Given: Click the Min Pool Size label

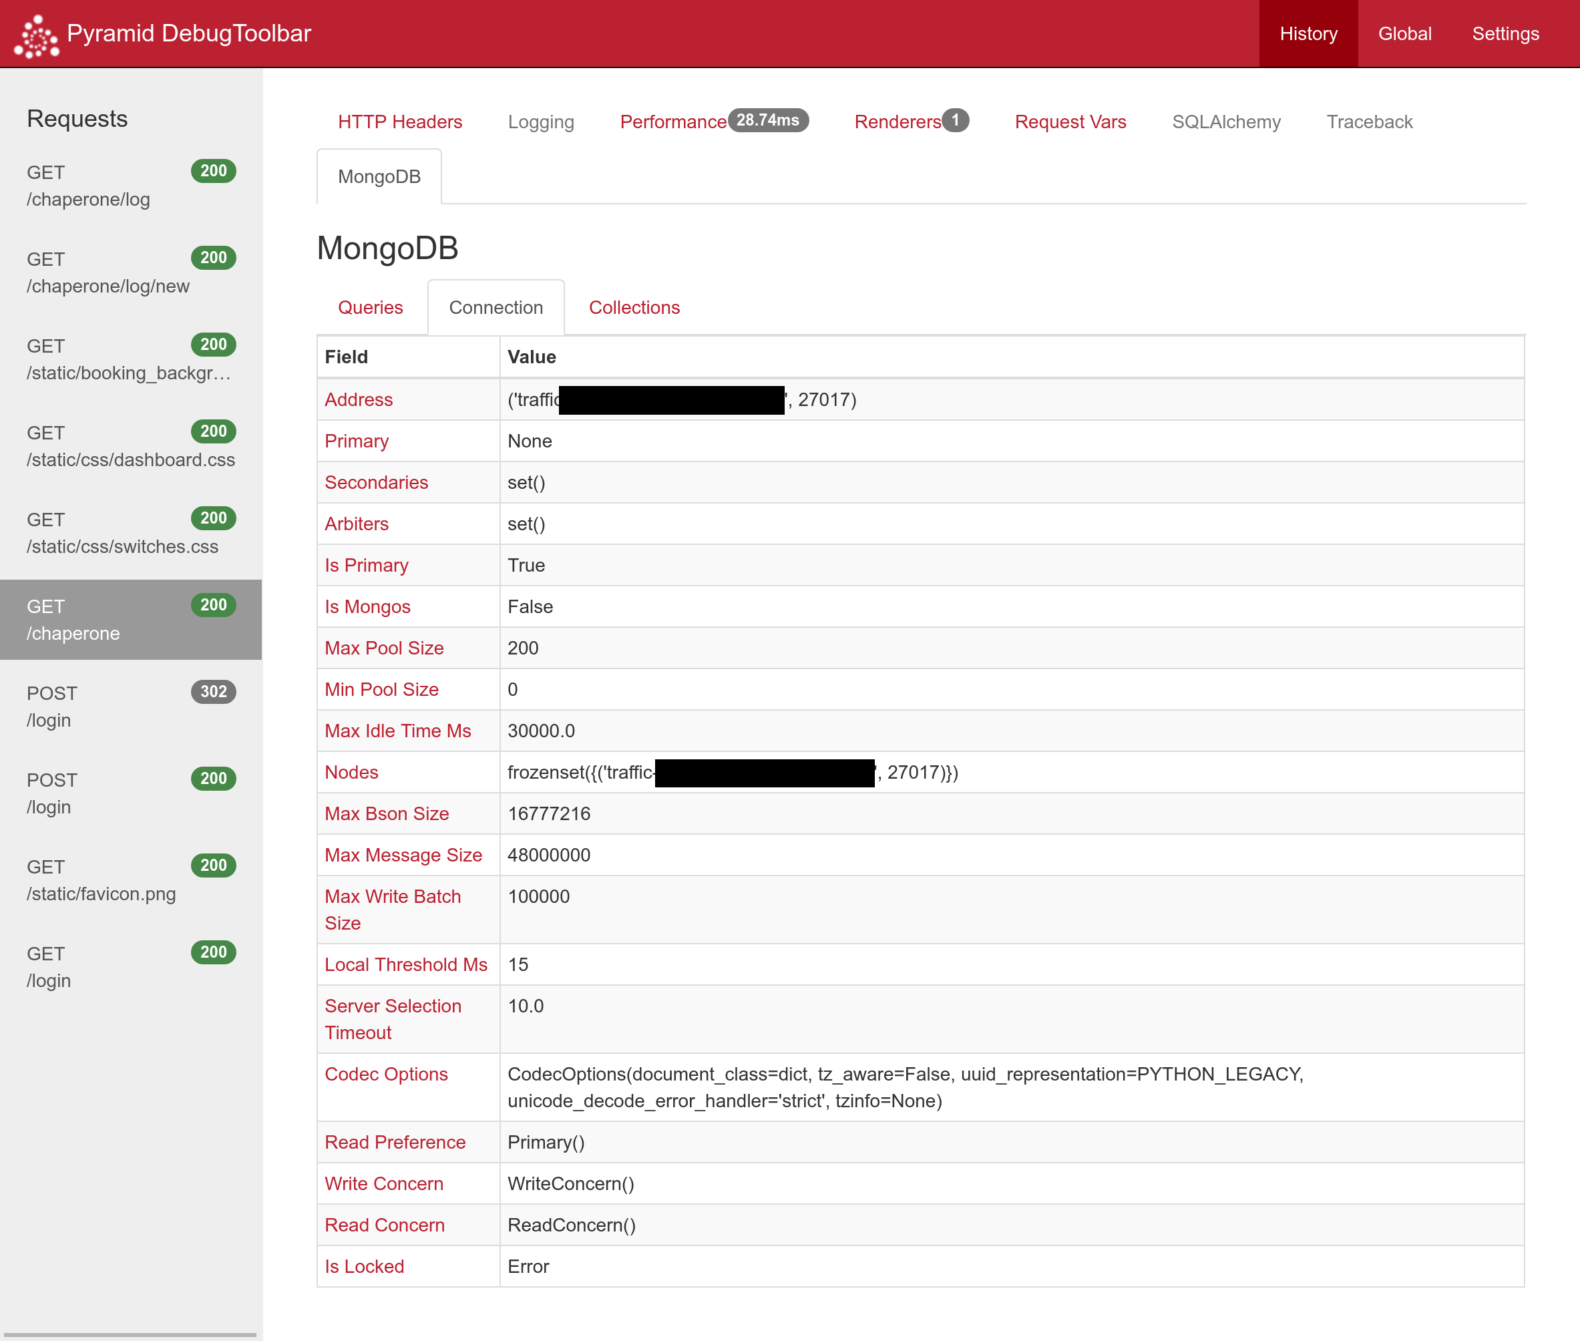Looking at the screenshot, I should tap(381, 689).
